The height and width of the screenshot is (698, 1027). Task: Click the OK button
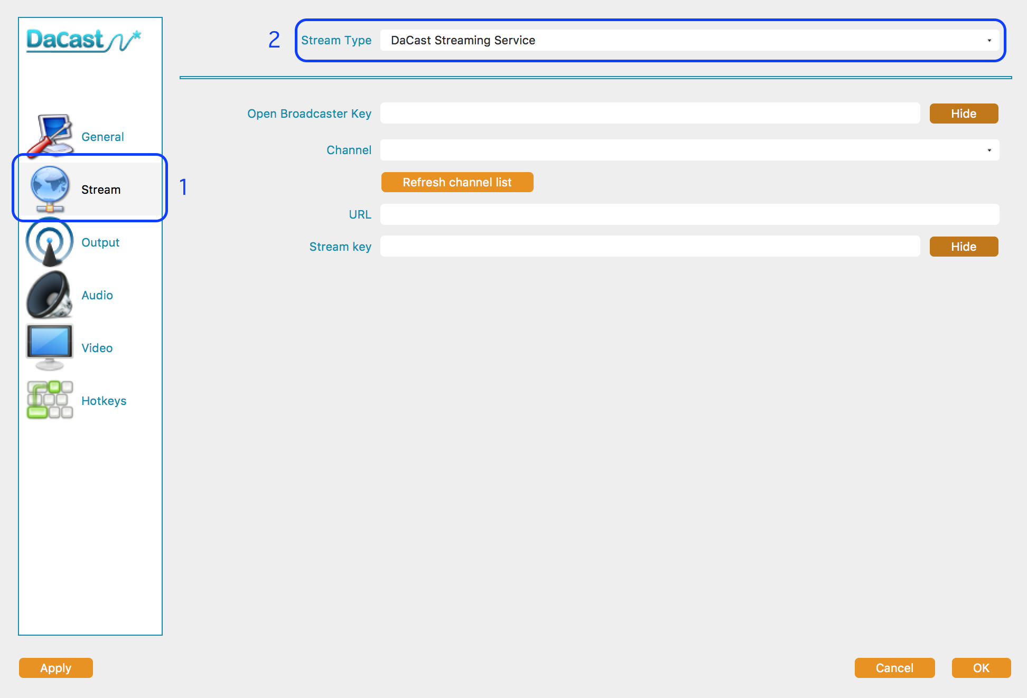pos(981,667)
